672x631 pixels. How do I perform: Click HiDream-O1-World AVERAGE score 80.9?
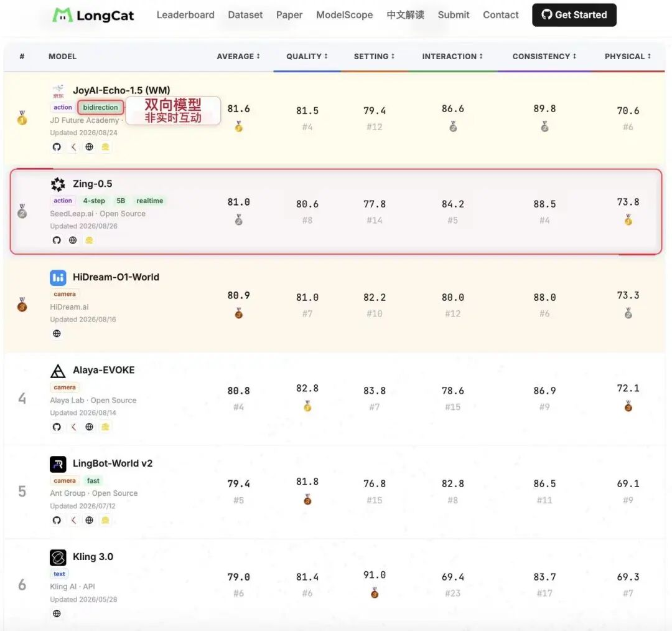pos(238,295)
